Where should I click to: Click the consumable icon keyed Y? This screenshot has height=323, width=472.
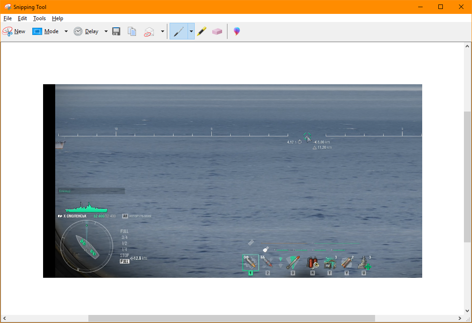point(347,263)
